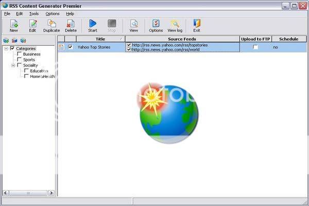Screen dimensions: 309x206
Task: Open the File menu
Action: (7, 13)
